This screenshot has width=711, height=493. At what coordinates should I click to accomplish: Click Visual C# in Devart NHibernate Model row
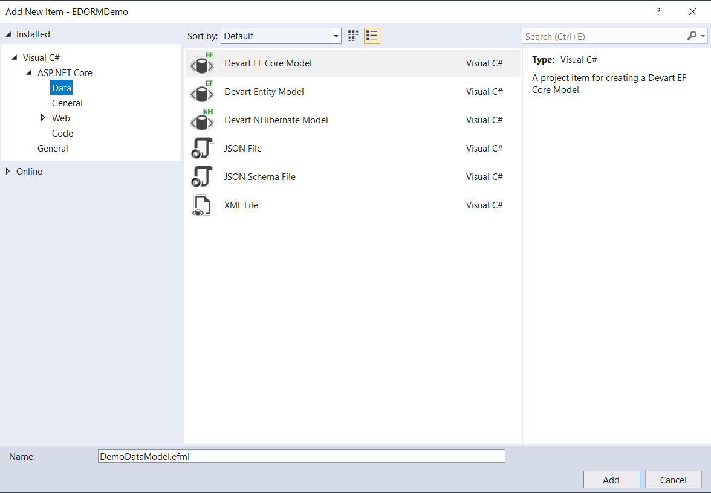click(x=484, y=120)
